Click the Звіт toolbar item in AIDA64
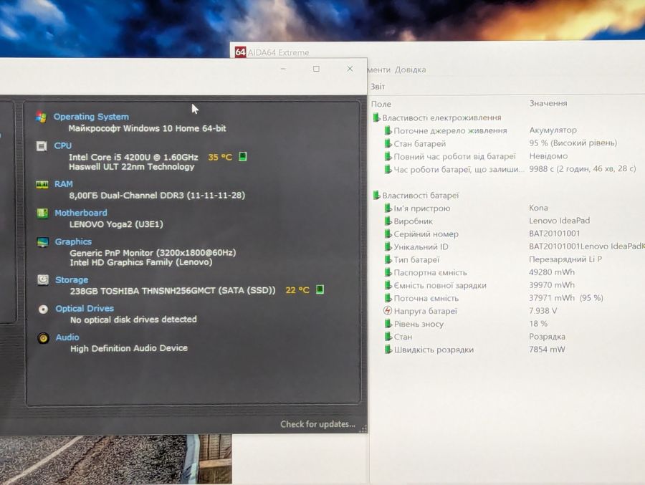 coord(378,87)
